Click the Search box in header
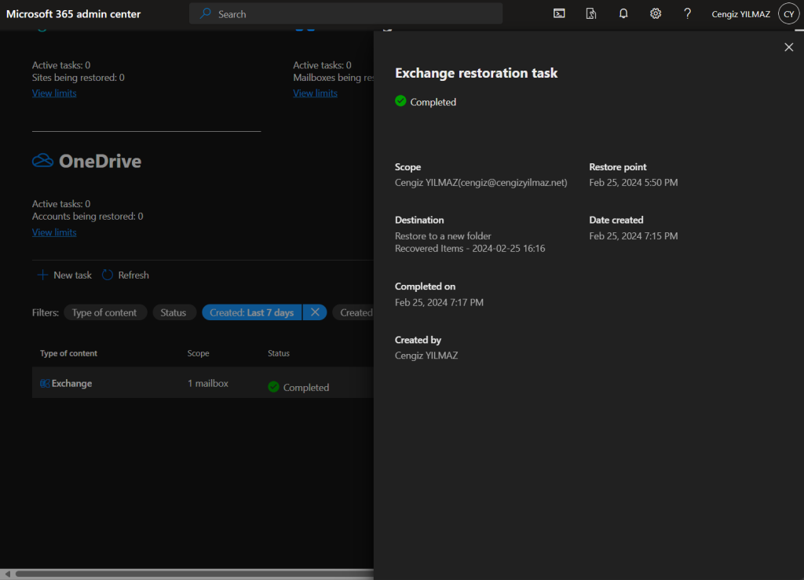Screen dimensions: 804x580 [345, 13]
